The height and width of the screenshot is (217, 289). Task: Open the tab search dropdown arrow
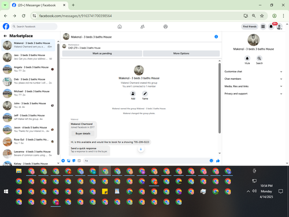5,5
